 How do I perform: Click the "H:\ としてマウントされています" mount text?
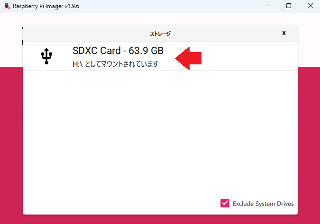click(115, 64)
